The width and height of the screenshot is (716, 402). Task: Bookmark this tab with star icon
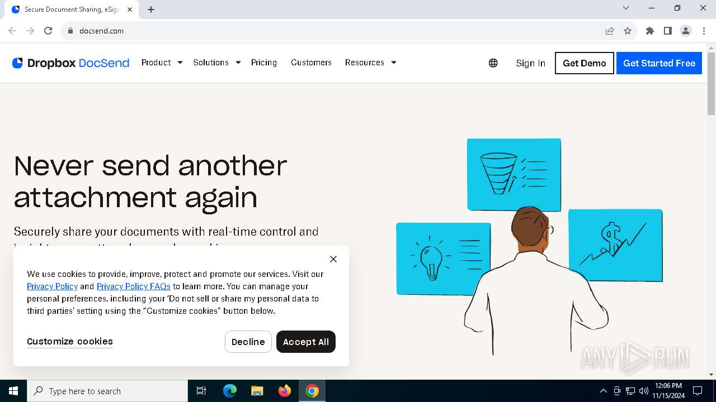point(628,31)
